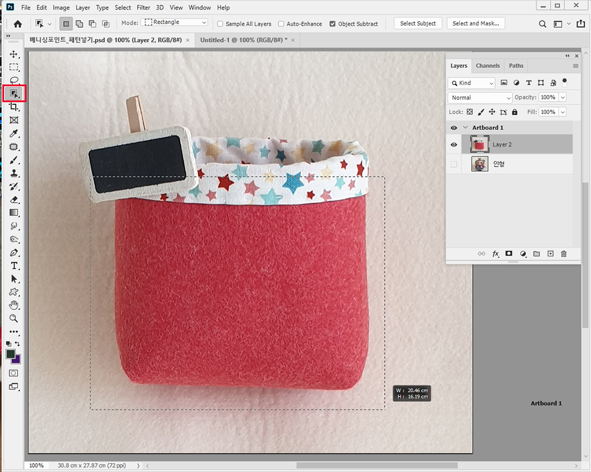Choose Intersect with Selection mode icon
This screenshot has width=591, height=472.
106,24
